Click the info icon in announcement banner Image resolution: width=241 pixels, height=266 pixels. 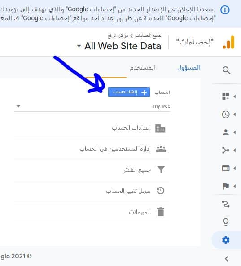click(x=225, y=10)
